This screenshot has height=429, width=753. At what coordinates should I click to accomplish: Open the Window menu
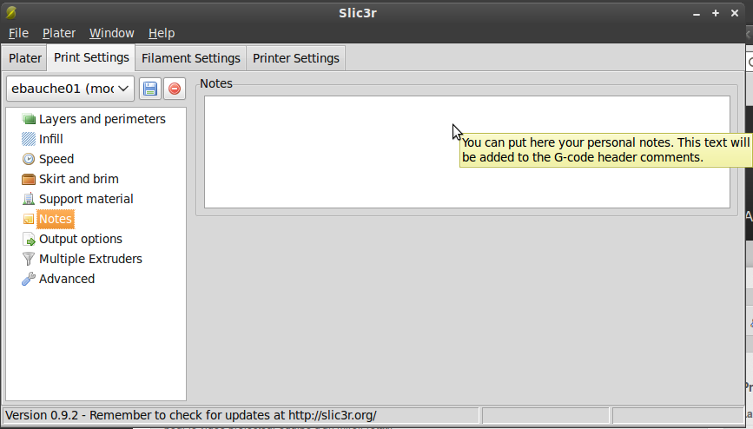pyautogui.click(x=112, y=33)
